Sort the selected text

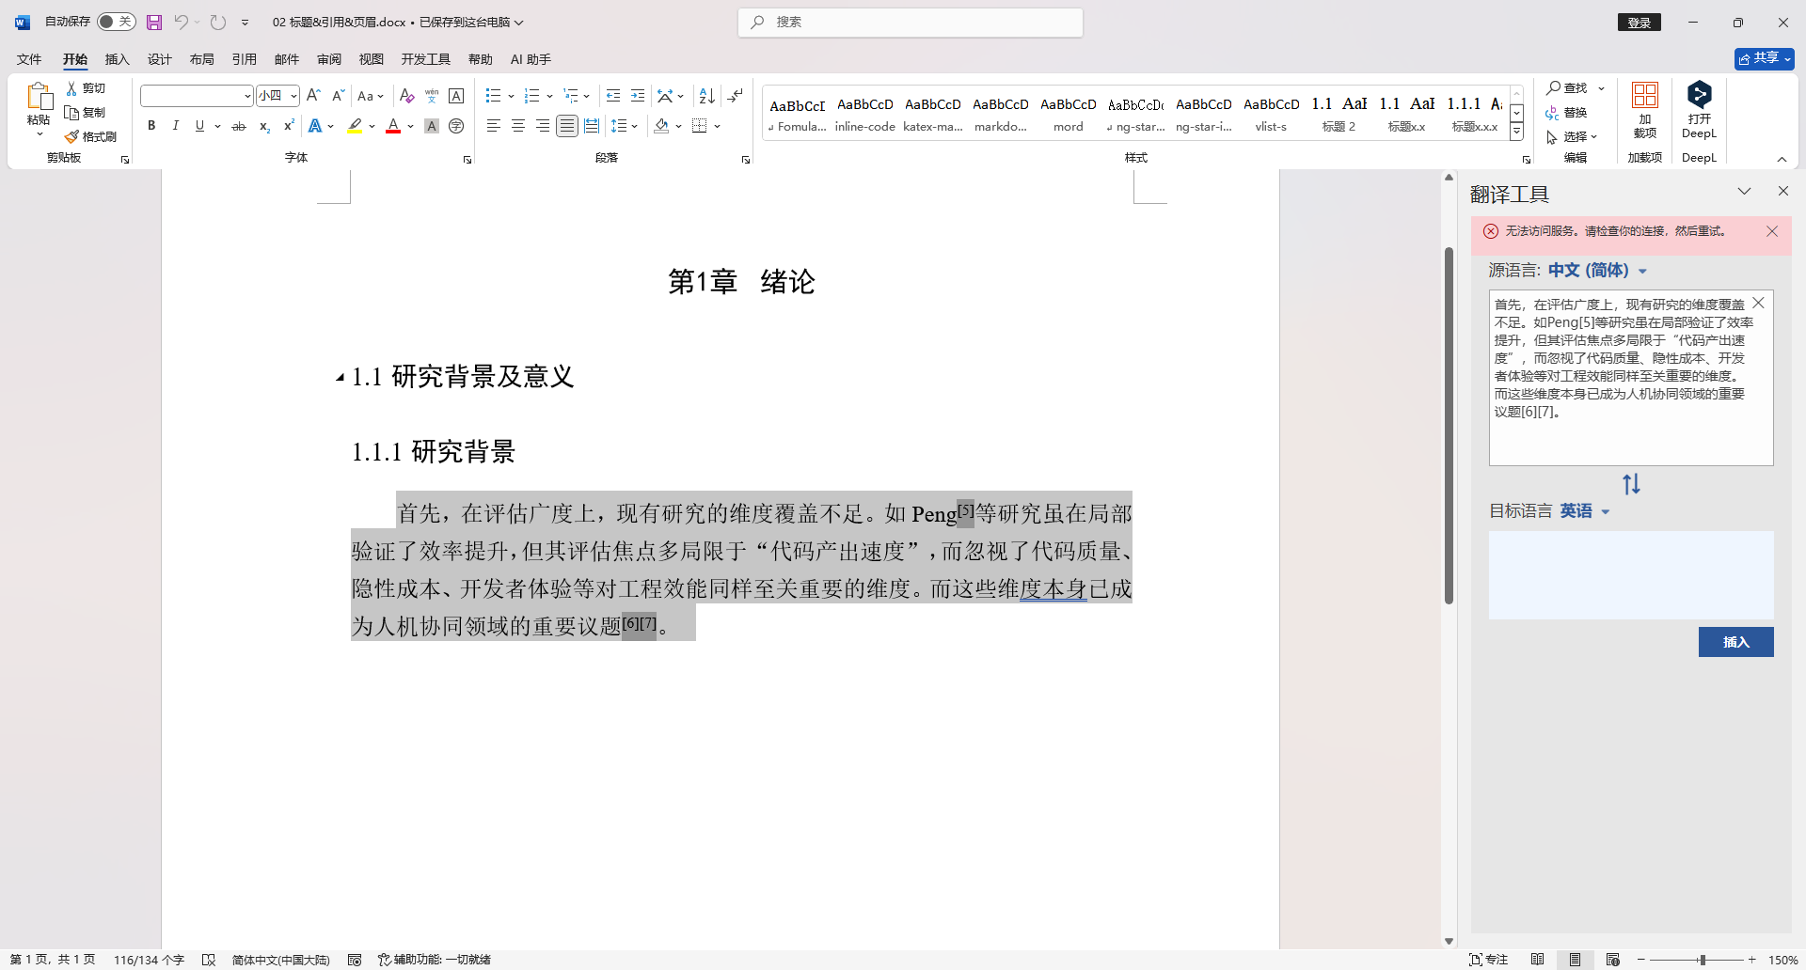(x=707, y=96)
